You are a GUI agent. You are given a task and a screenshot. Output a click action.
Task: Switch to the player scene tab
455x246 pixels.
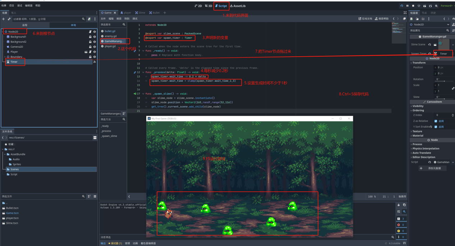pos(126,13)
